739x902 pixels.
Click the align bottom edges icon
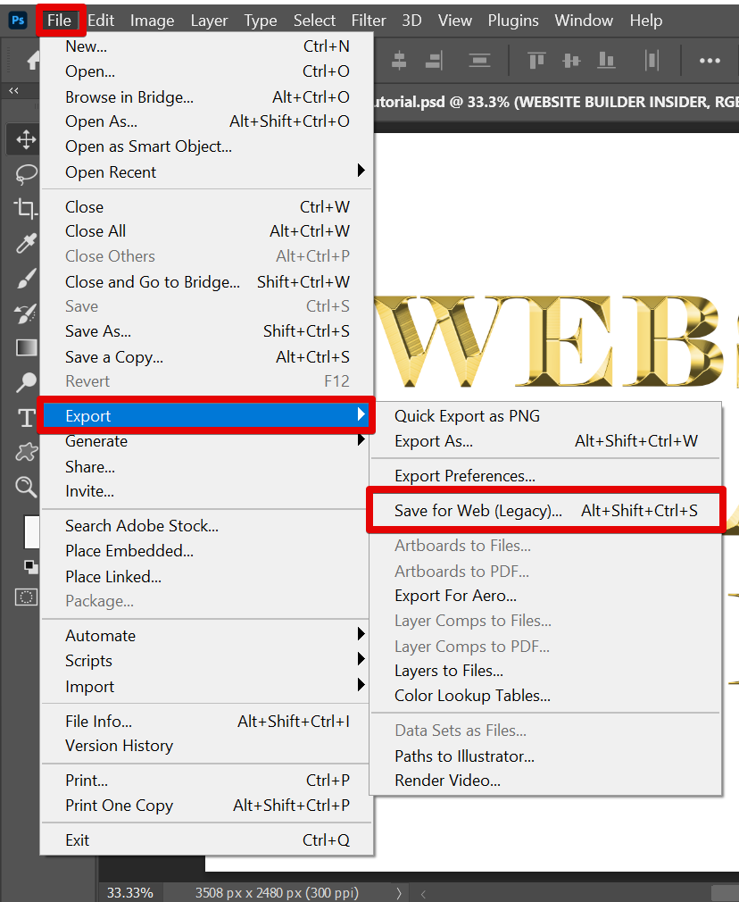606,61
